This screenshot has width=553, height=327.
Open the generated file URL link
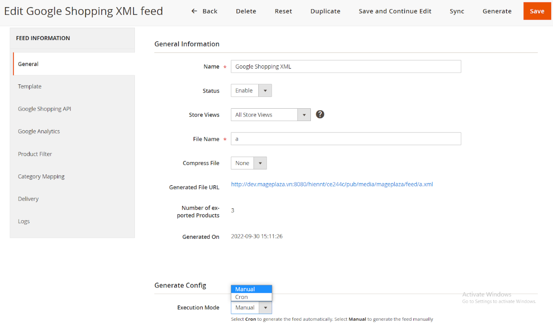[x=332, y=184]
